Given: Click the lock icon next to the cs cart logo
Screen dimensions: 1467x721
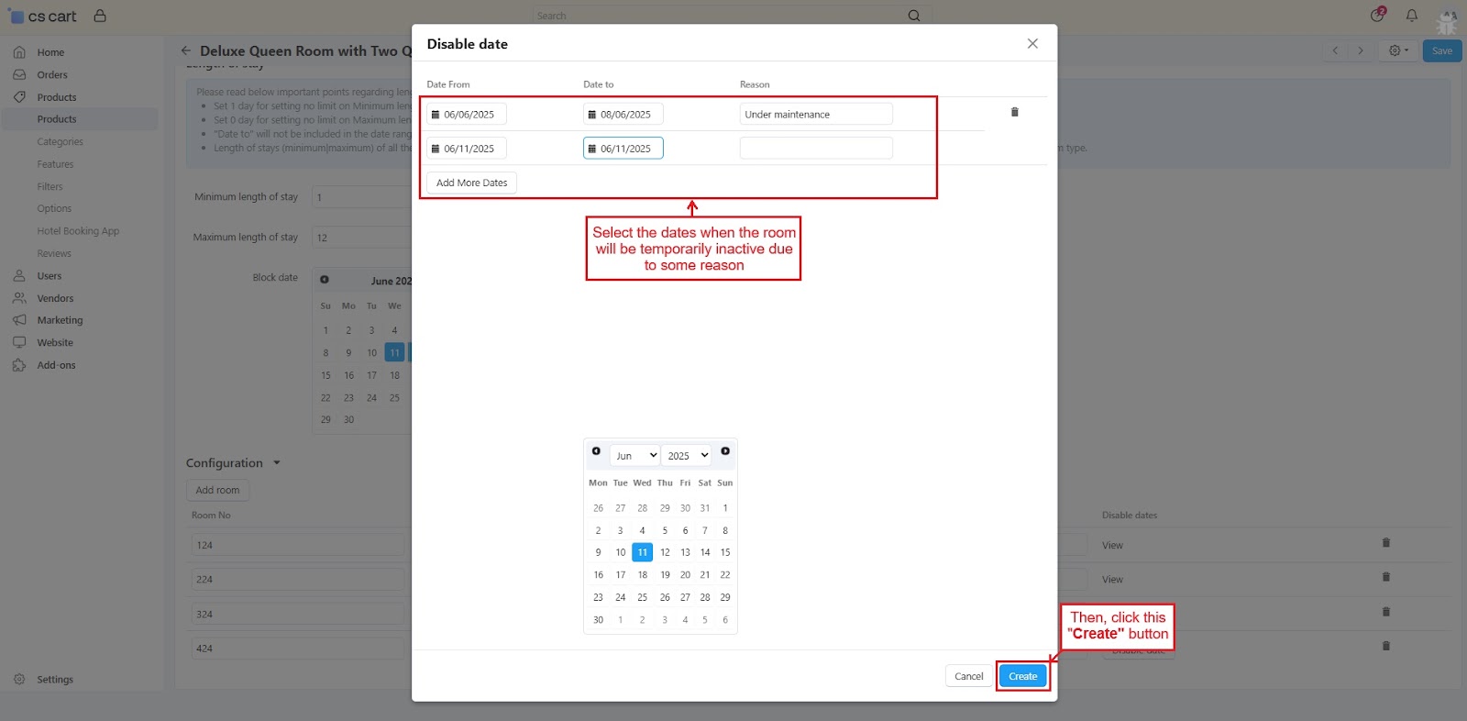Looking at the screenshot, I should click(100, 16).
